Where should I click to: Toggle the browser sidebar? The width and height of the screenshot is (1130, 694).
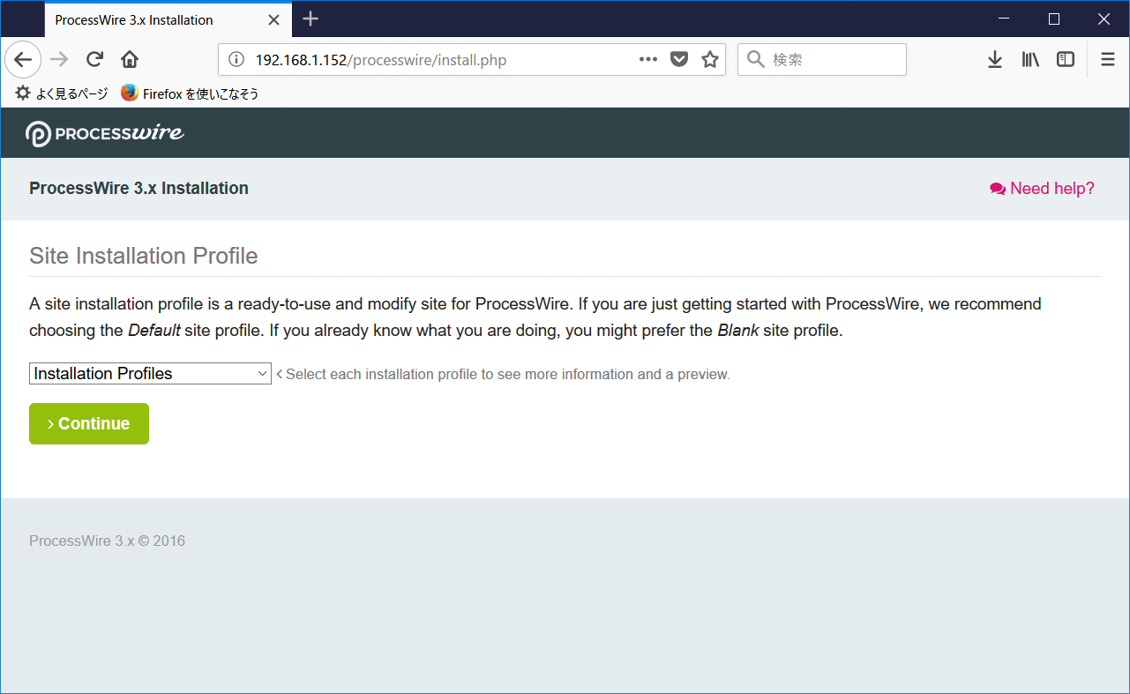click(x=1065, y=59)
